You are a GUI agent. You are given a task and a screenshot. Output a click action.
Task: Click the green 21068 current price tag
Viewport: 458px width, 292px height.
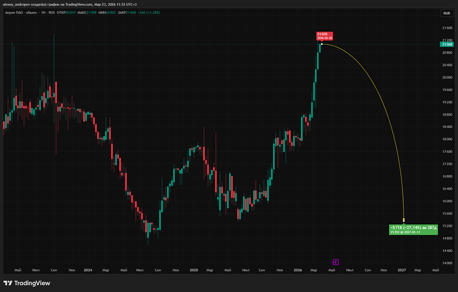click(x=447, y=44)
